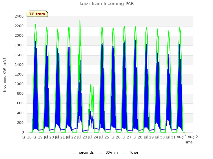Image resolution: width=213 pixels, height=159 pixels.
Task: Click the 2200 y-axis tick label
Action: (19, 26)
